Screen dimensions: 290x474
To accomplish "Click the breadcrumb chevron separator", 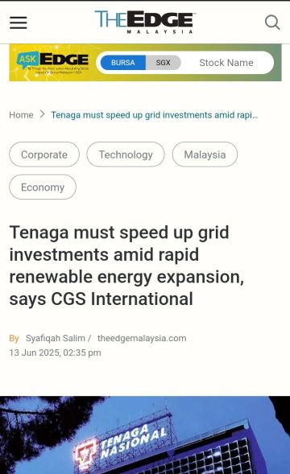I will pos(42,114).
